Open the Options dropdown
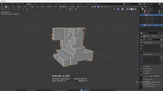 (x=135, y=7)
